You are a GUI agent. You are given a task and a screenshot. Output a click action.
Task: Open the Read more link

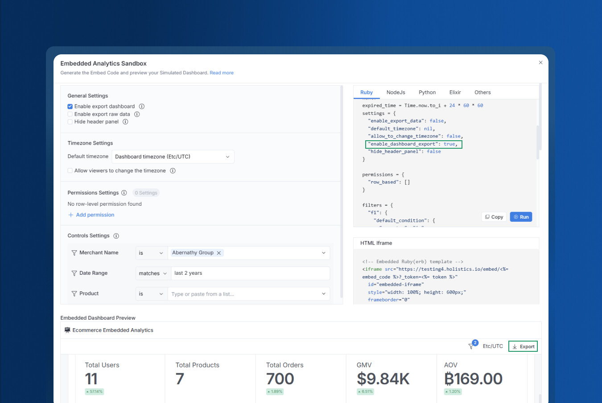pos(222,73)
